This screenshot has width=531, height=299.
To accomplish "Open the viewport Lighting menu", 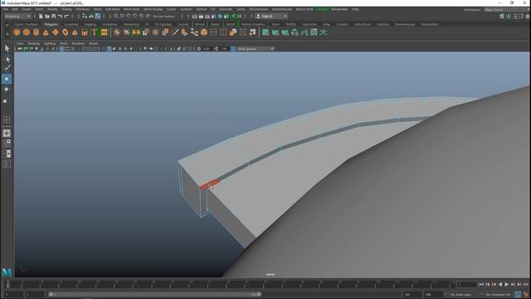I will (x=50, y=43).
